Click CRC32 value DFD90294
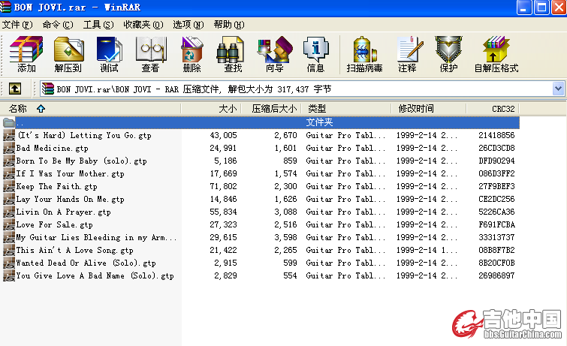567x346 pixels. pyautogui.click(x=496, y=161)
